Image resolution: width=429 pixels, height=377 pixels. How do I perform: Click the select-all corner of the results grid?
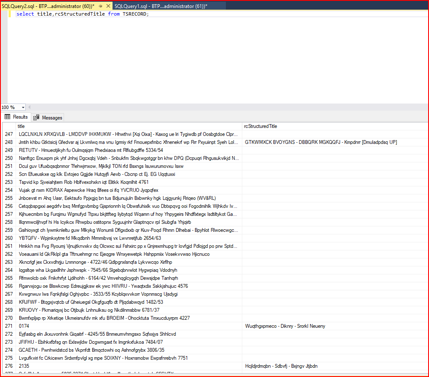pyautogui.click(x=9, y=126)
